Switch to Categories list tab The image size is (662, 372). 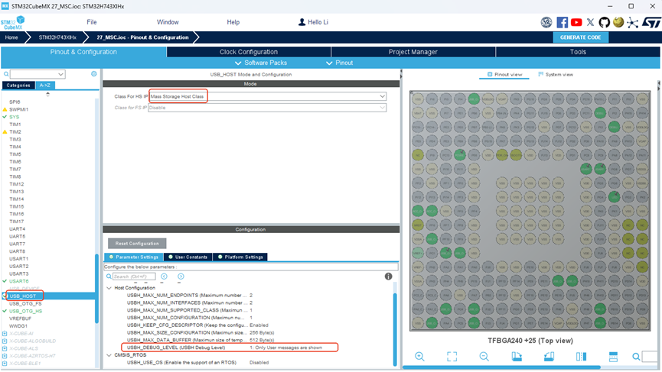18,85
